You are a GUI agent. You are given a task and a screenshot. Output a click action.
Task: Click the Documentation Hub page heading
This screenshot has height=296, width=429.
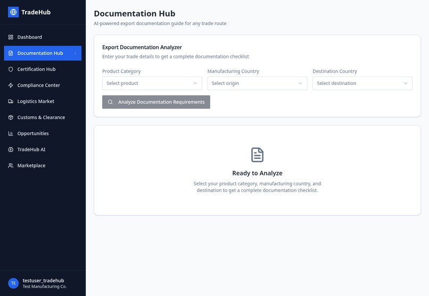(135, 14)
